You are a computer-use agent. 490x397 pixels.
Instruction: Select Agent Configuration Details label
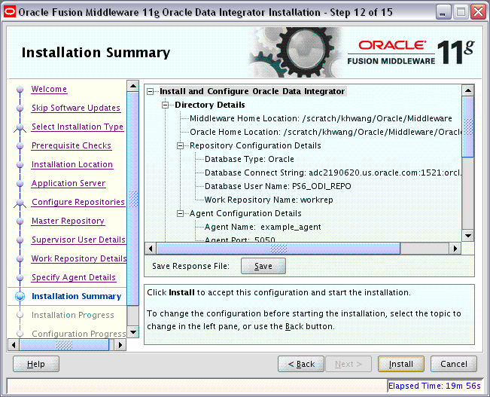click(245, 214)
